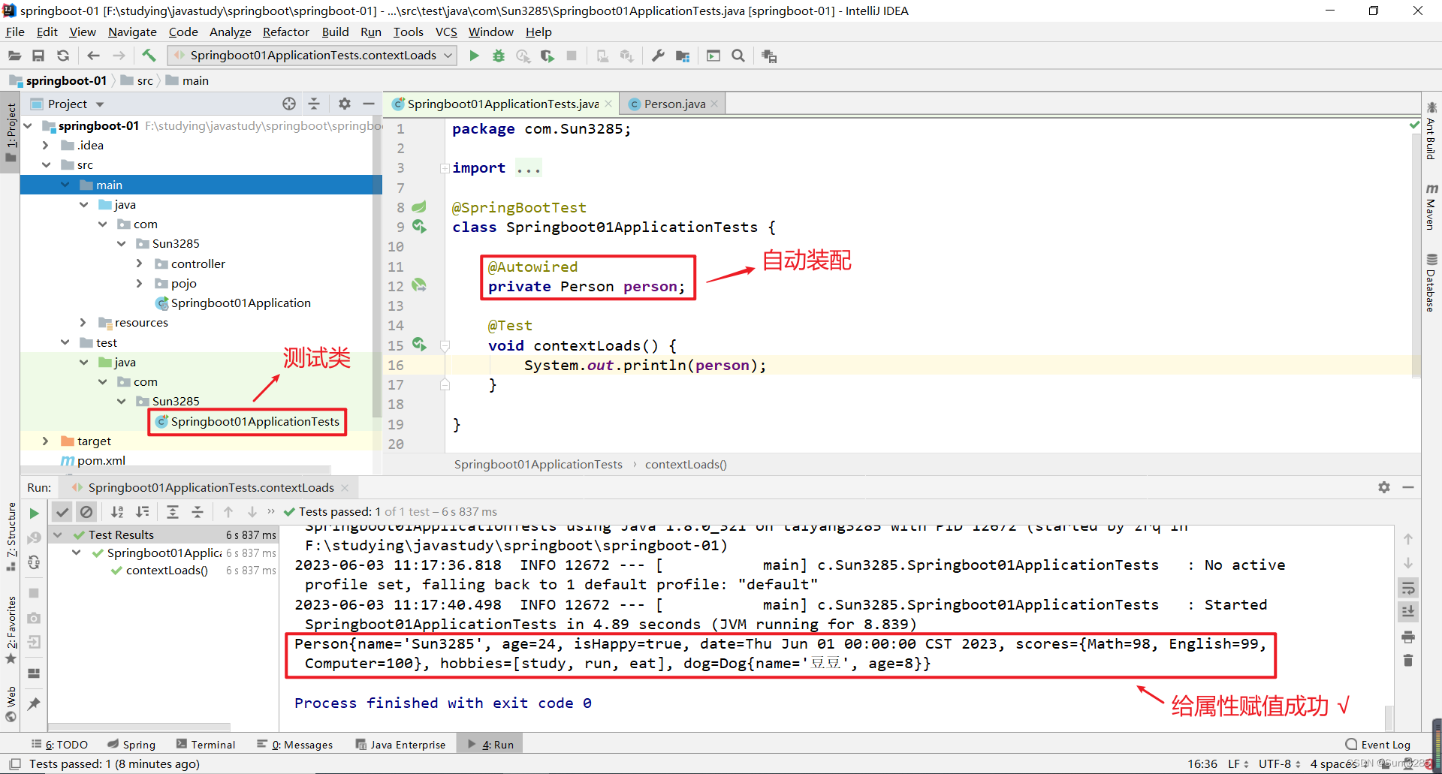Select the pom.xml file in project tree

pos(101,460)
